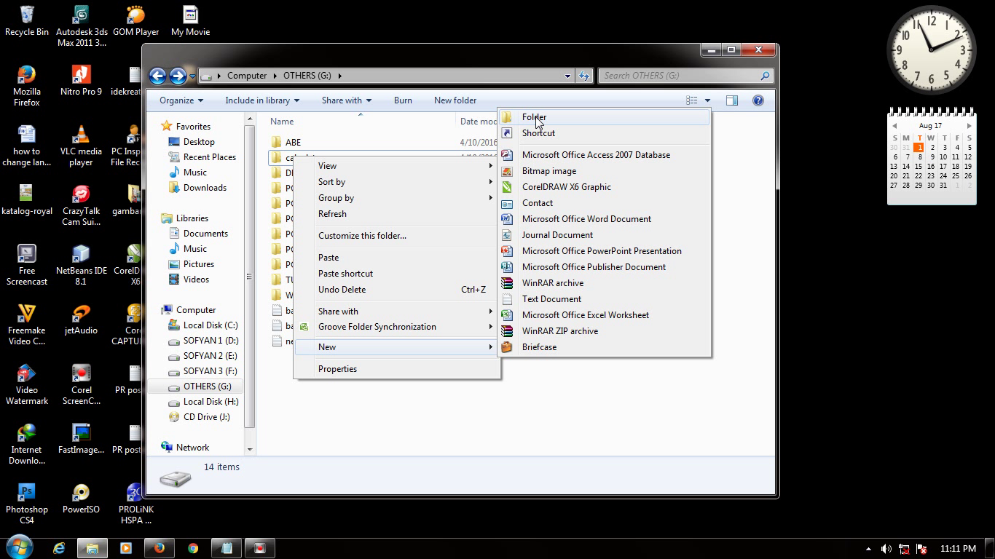Click navigation pane scrollbar down arrow
995x559 pixels.
point(249,449)
